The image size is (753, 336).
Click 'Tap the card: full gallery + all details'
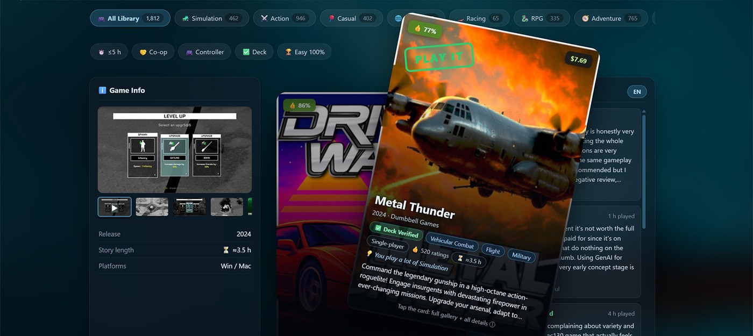[x=442, y=315]
